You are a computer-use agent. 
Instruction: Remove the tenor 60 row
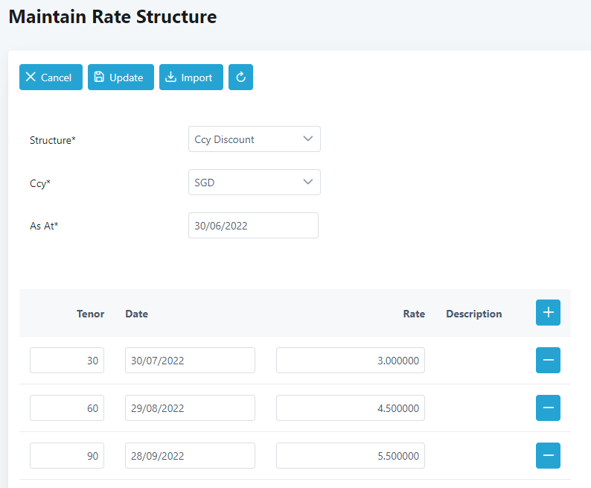pyautogui.click(x=548, y=408)
